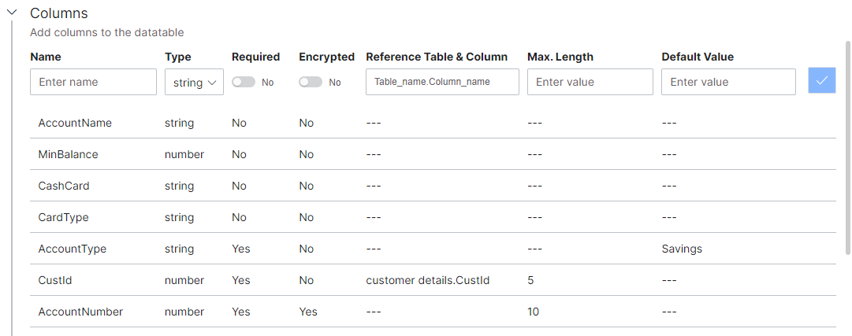This screenshot has width=852, height=336.
Task: Select the AccountName column row
Action: pos(75,123)
